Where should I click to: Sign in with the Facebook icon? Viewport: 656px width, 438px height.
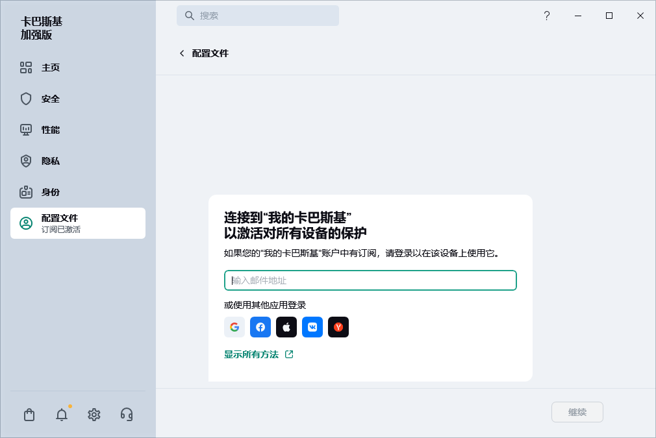click(260, 327)
